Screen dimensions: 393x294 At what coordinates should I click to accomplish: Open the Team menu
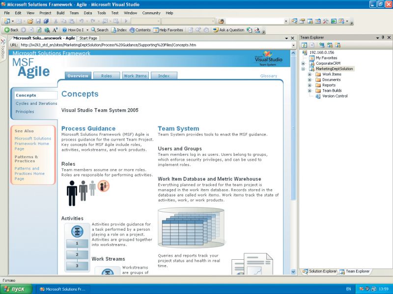point(74,13)
